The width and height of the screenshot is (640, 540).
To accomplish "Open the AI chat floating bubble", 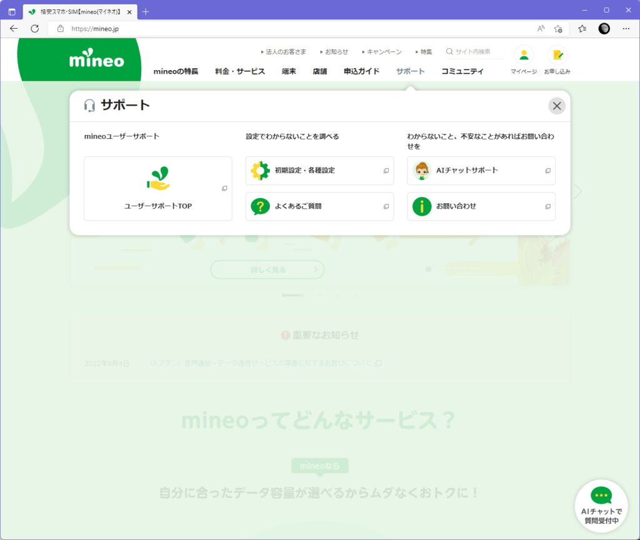I will (601, 506).
